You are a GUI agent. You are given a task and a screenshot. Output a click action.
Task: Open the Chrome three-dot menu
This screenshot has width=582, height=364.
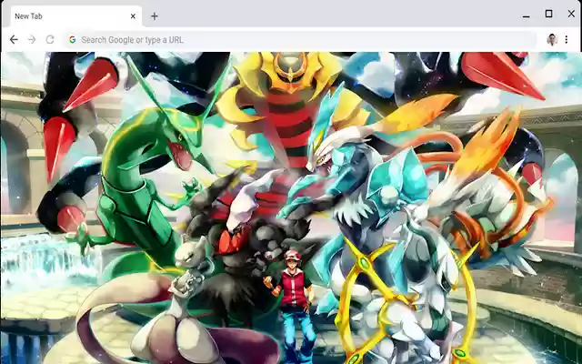point(566,39)
